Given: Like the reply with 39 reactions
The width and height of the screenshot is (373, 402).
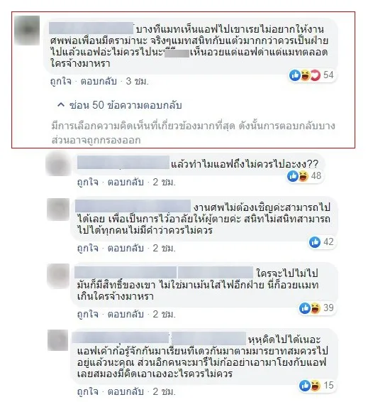Looking at the screenshot, I should click(87, 315).
